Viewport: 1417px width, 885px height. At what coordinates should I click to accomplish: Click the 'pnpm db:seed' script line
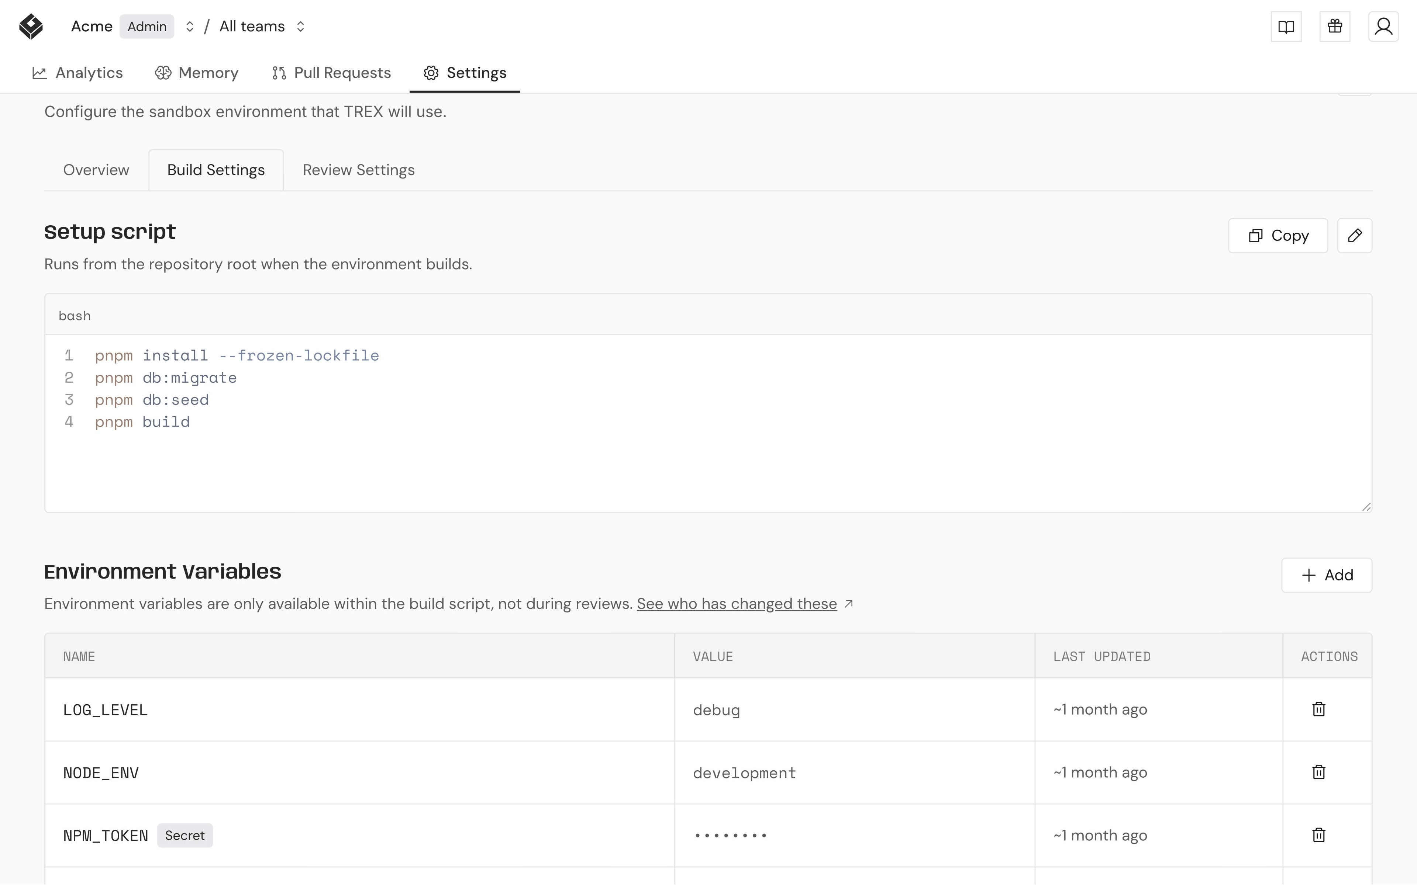click(x=152, y=400)
